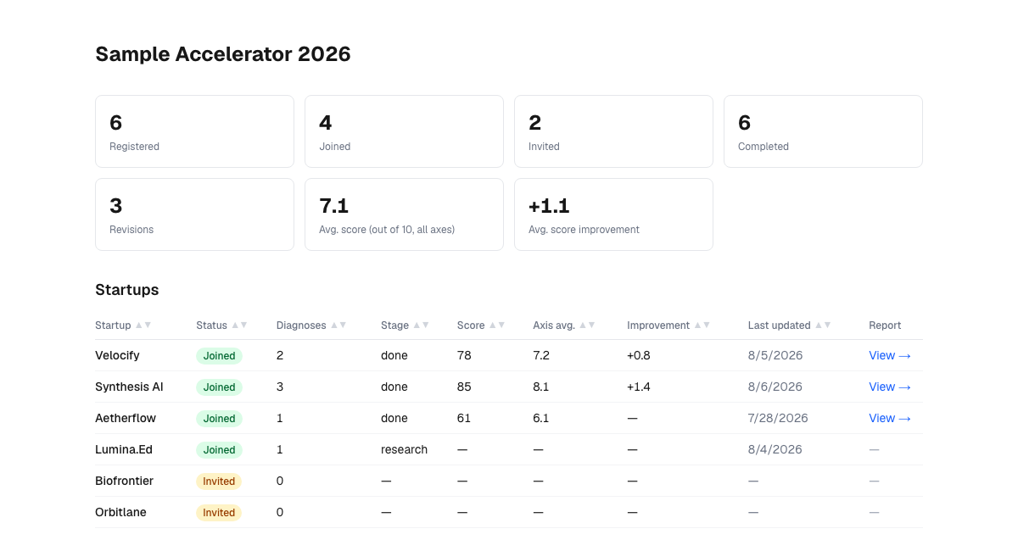Image resolution: width=1018 pixels, height=551 pixels.
Task: Click Orbitlane startup row name
Action: pyautogui.click(x=120, y=512)
